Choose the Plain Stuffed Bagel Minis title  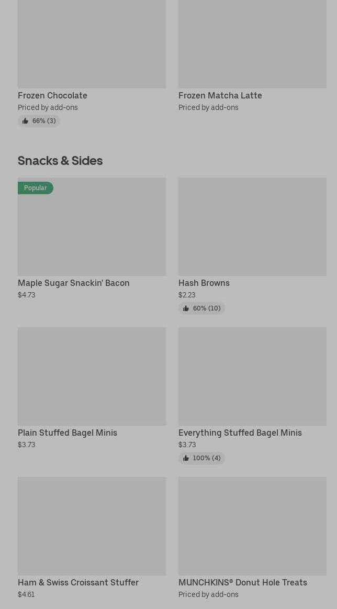click(x=68, y=433)
